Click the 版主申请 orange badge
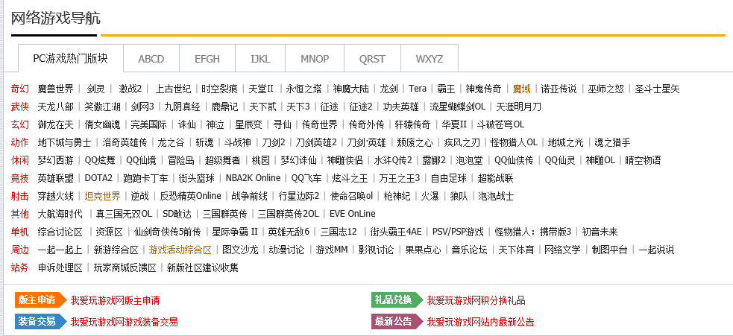The width and height of the screenshot is (733, 336). tap(40, 300)
